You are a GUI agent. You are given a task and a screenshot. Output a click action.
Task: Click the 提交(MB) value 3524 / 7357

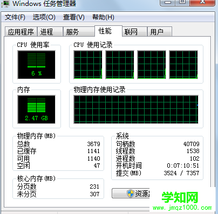coord(181,173)
